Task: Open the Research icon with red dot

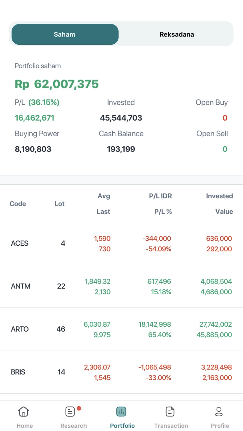Action: (x=70, y=412)
